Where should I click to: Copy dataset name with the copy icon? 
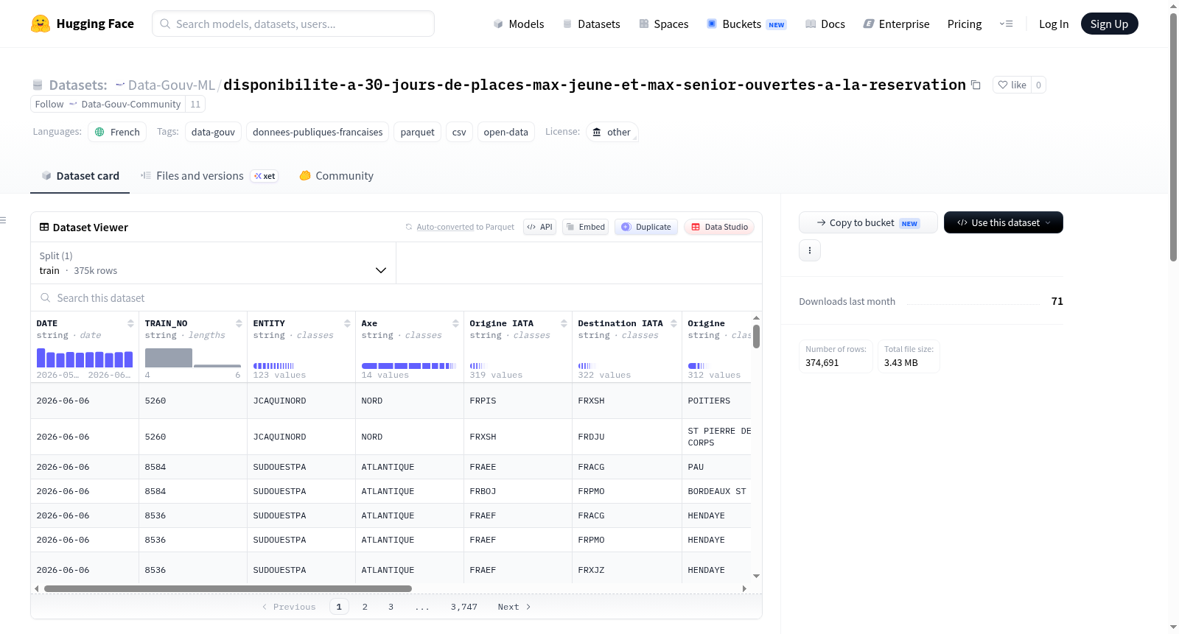tap(976, 85)
